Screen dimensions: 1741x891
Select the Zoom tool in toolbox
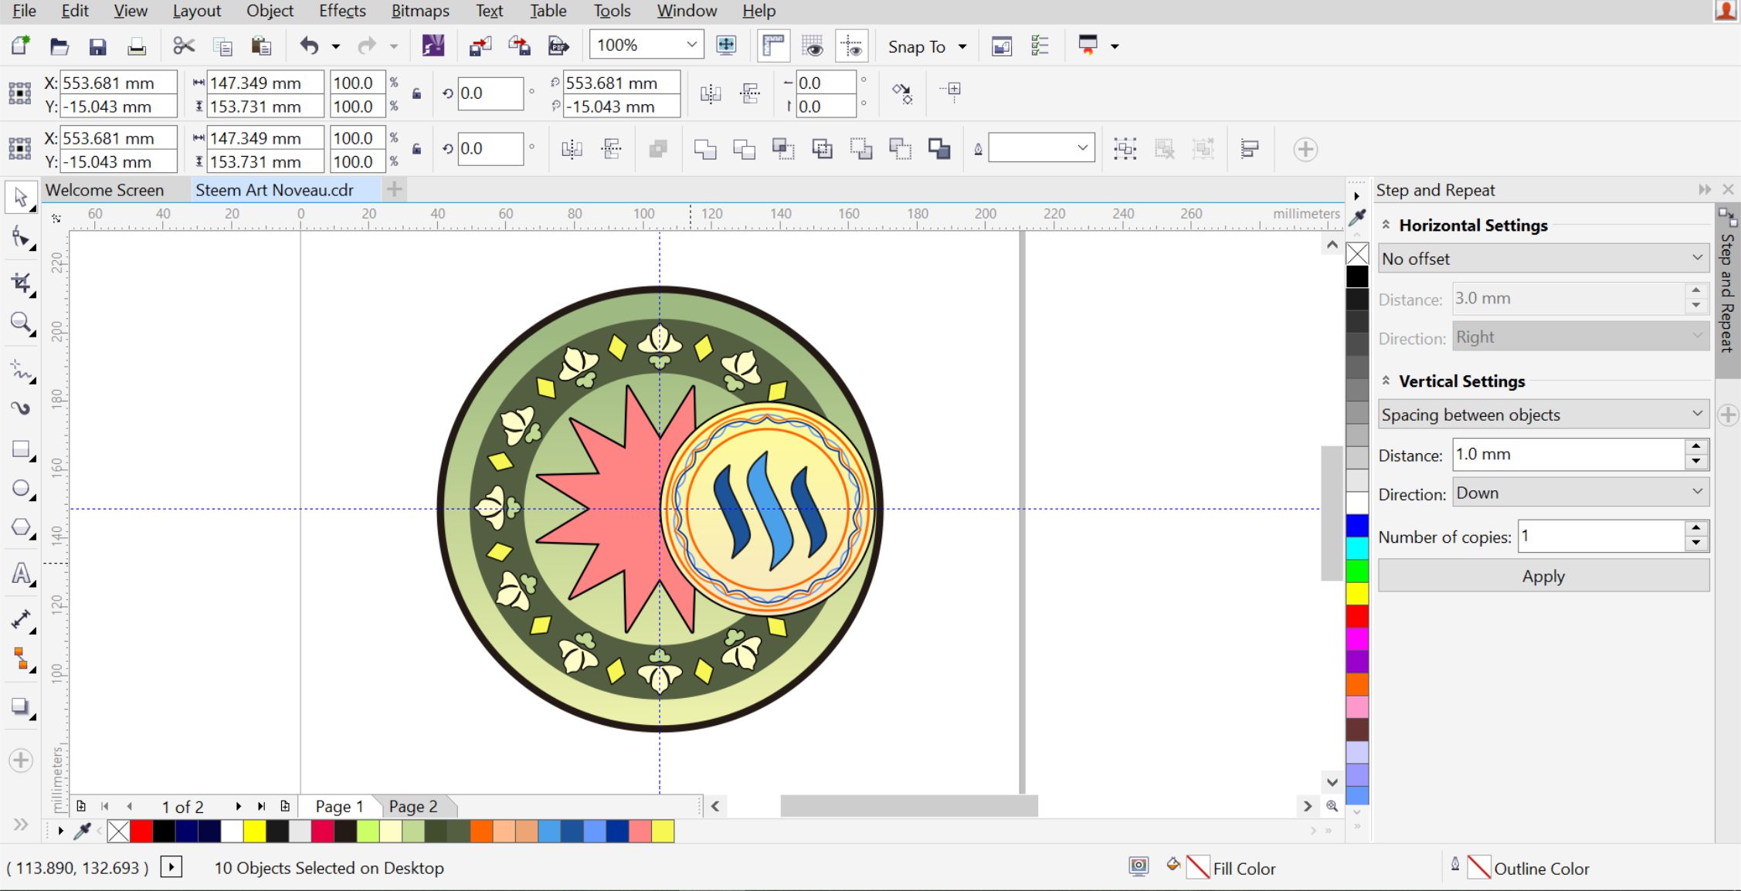20,323
